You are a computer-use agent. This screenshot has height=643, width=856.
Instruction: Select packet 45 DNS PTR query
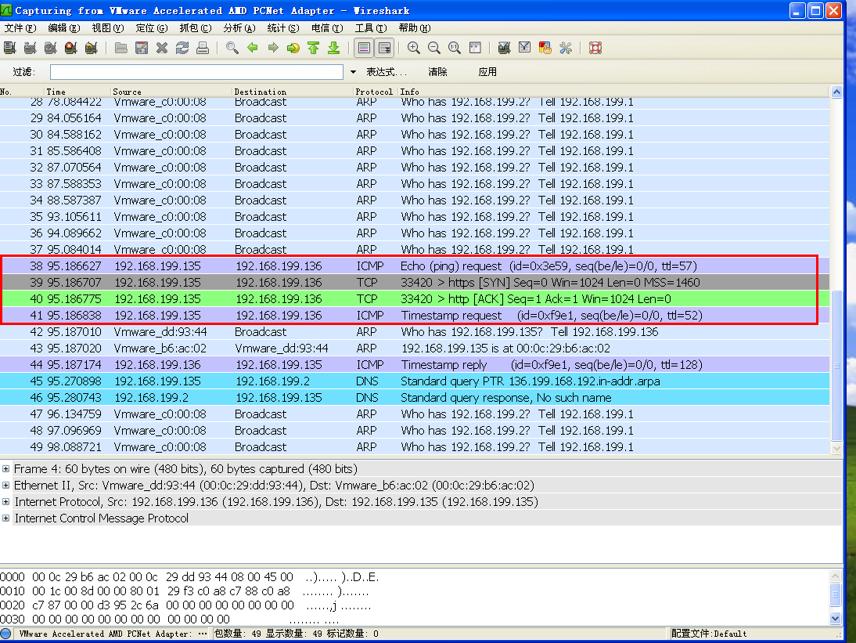click(x=415, y=381)
